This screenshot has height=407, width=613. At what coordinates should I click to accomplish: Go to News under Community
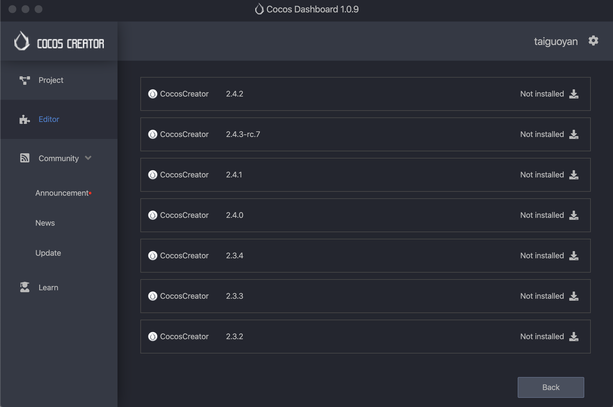45,223
